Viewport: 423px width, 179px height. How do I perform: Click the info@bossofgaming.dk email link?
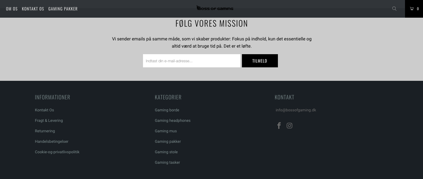296,110
